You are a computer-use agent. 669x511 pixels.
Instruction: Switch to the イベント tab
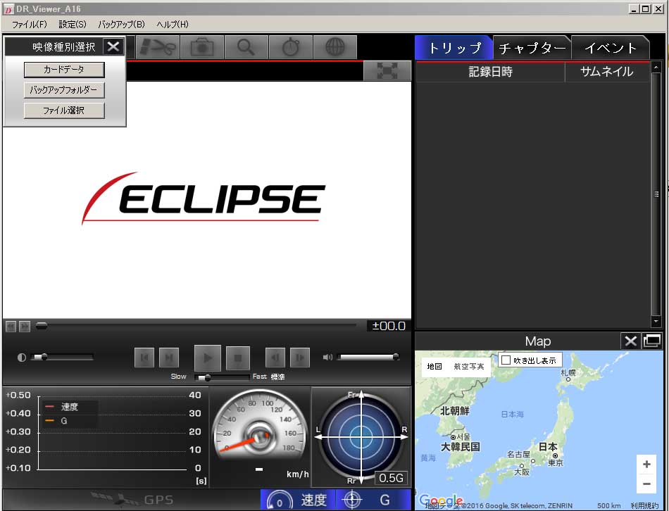click(610, 48)
